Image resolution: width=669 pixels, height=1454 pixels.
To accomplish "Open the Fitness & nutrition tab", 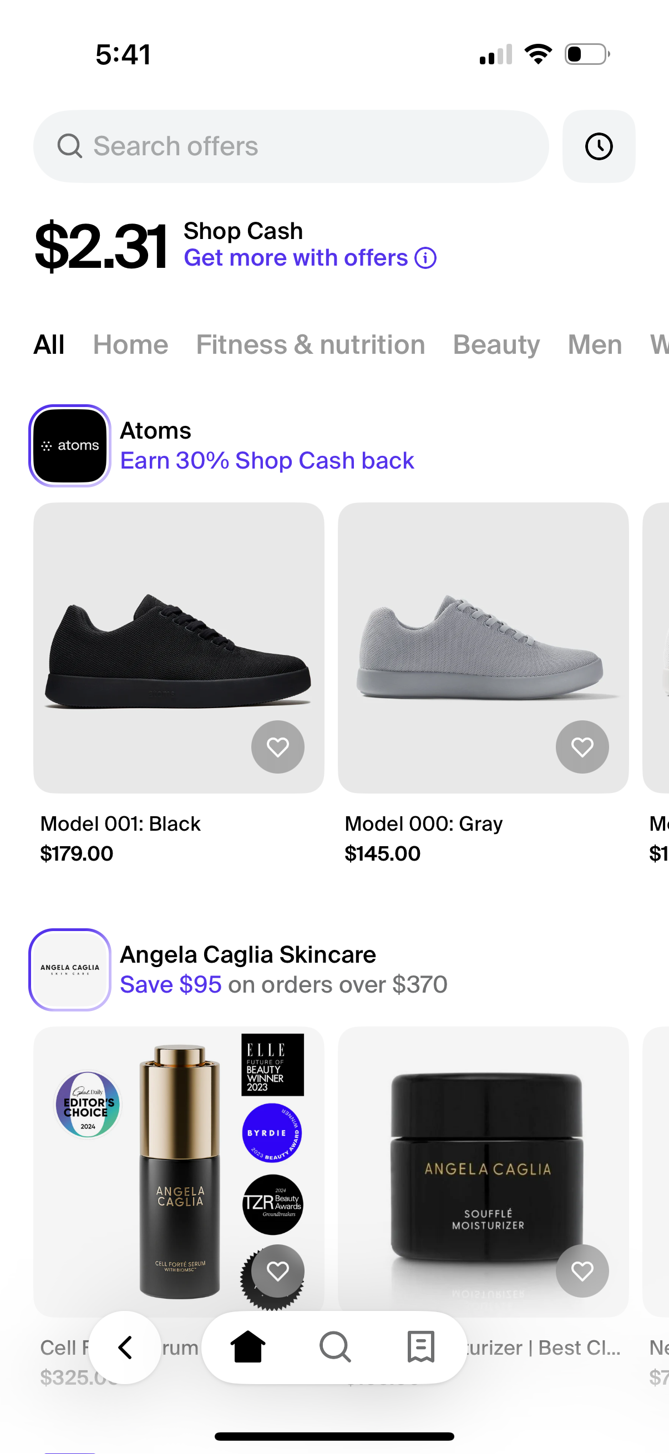I will pyautogui.click(x=310, y=344).
